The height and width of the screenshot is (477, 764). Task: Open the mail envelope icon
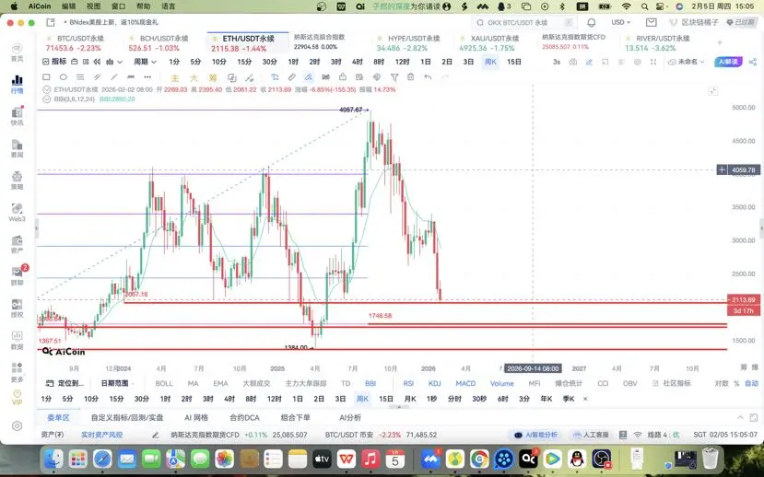(x=651, y=22)
